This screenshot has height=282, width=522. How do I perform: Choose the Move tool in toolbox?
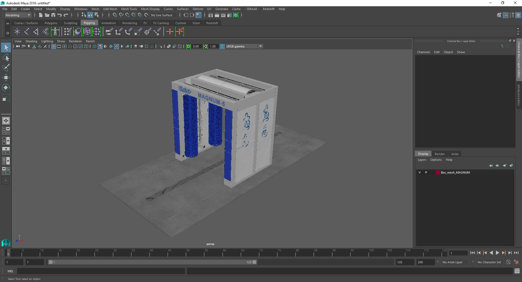pyautogui.click(x=6, y=78)
